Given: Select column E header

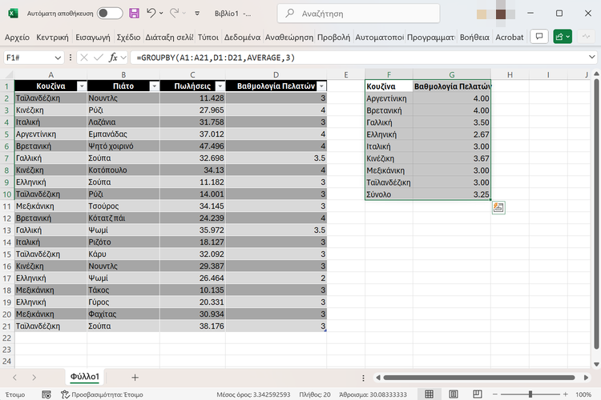Looking at the screenshot, I should click(x=345, y=74).
